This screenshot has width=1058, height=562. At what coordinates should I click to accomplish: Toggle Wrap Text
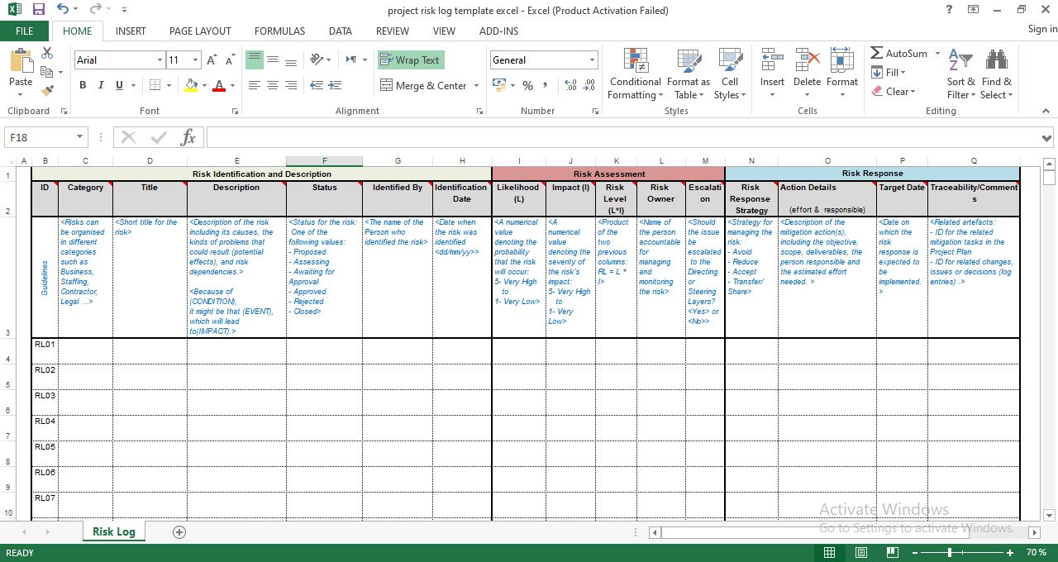(410, 60)
